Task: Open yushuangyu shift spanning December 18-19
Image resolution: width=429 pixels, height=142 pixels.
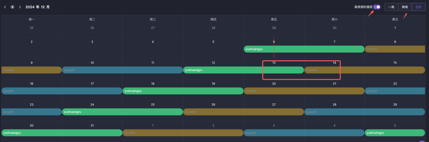Action: (183, 91)
